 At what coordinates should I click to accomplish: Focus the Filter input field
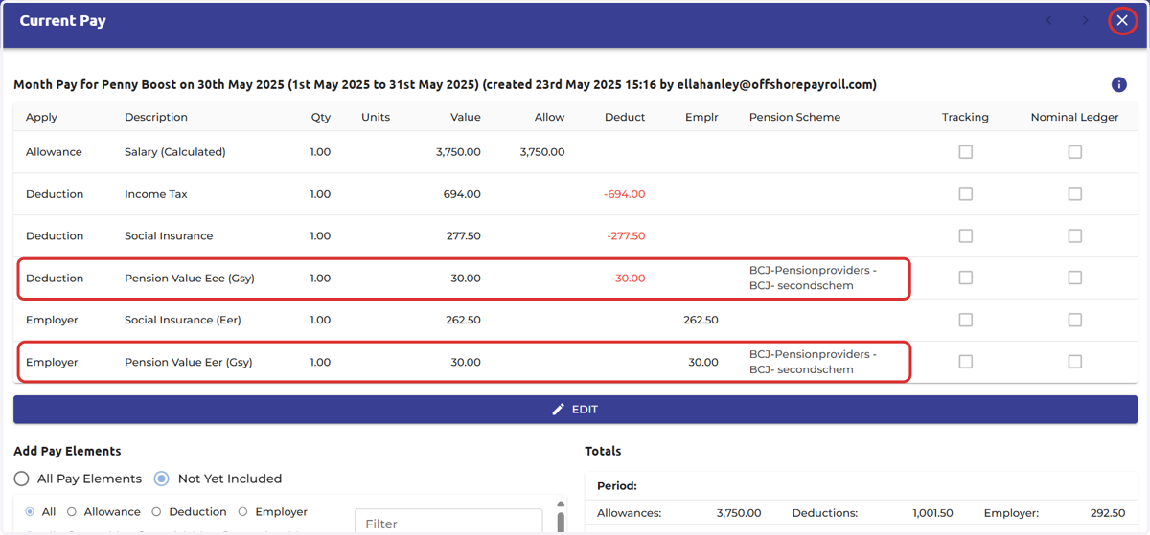[x=448, y=523]
